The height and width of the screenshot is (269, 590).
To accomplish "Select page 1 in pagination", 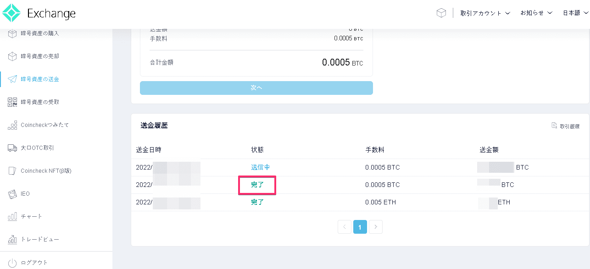I will coord(360,227).
